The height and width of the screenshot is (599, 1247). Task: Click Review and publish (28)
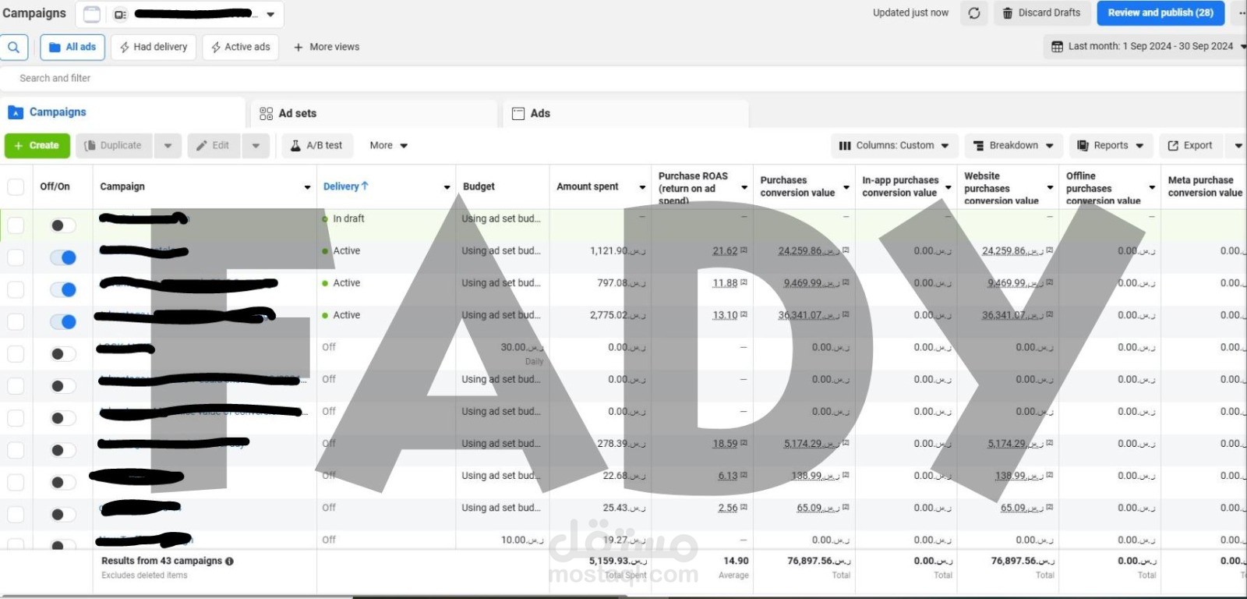point(1160,13)
